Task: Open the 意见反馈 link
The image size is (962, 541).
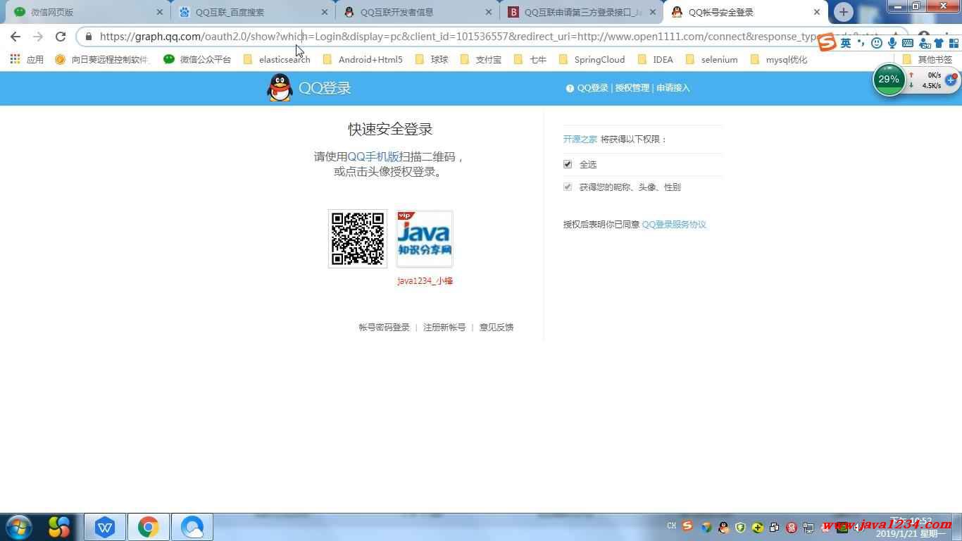Action: pyautogui.click(x=496, y=328)
